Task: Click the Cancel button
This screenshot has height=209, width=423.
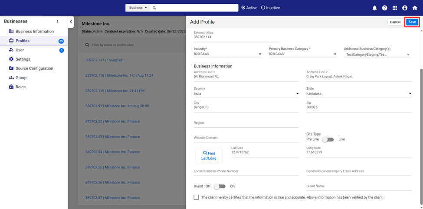Action: click(395, 22)
